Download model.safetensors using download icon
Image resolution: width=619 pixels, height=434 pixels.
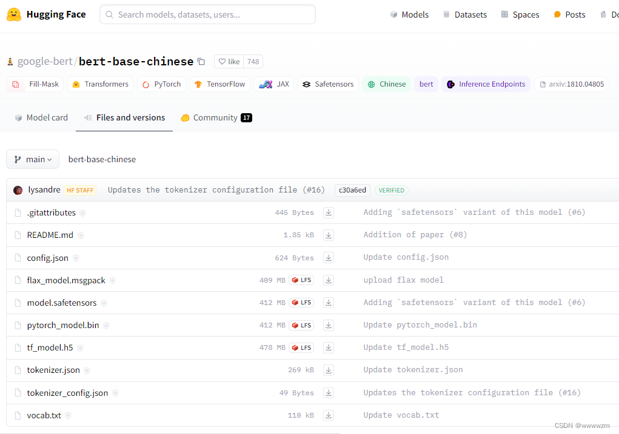point(329,303)
